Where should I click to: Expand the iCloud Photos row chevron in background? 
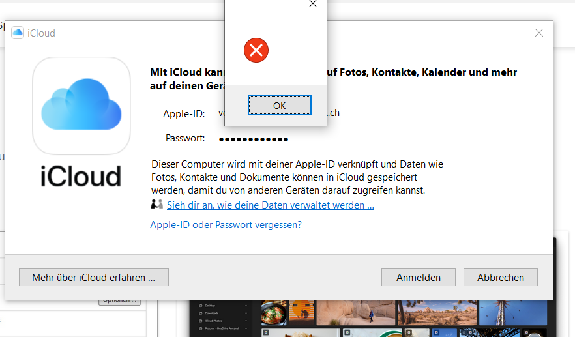pos(246,321)
